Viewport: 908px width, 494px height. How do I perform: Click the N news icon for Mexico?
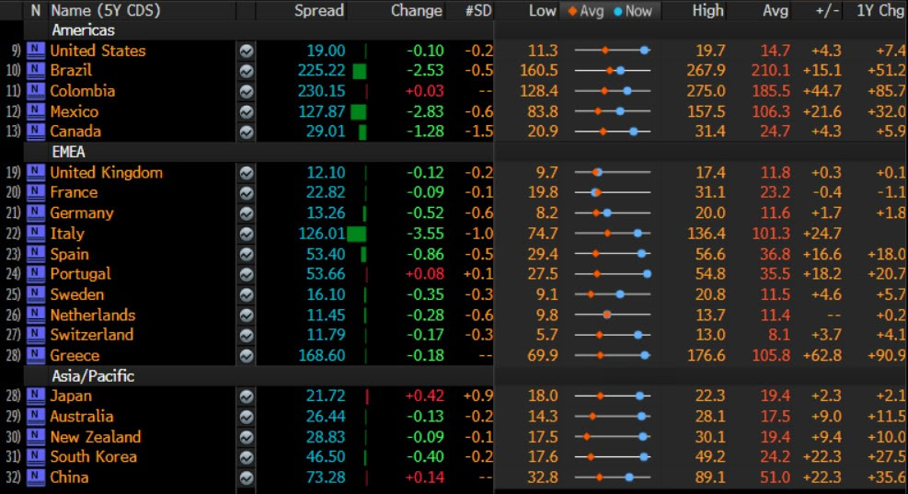36,111
